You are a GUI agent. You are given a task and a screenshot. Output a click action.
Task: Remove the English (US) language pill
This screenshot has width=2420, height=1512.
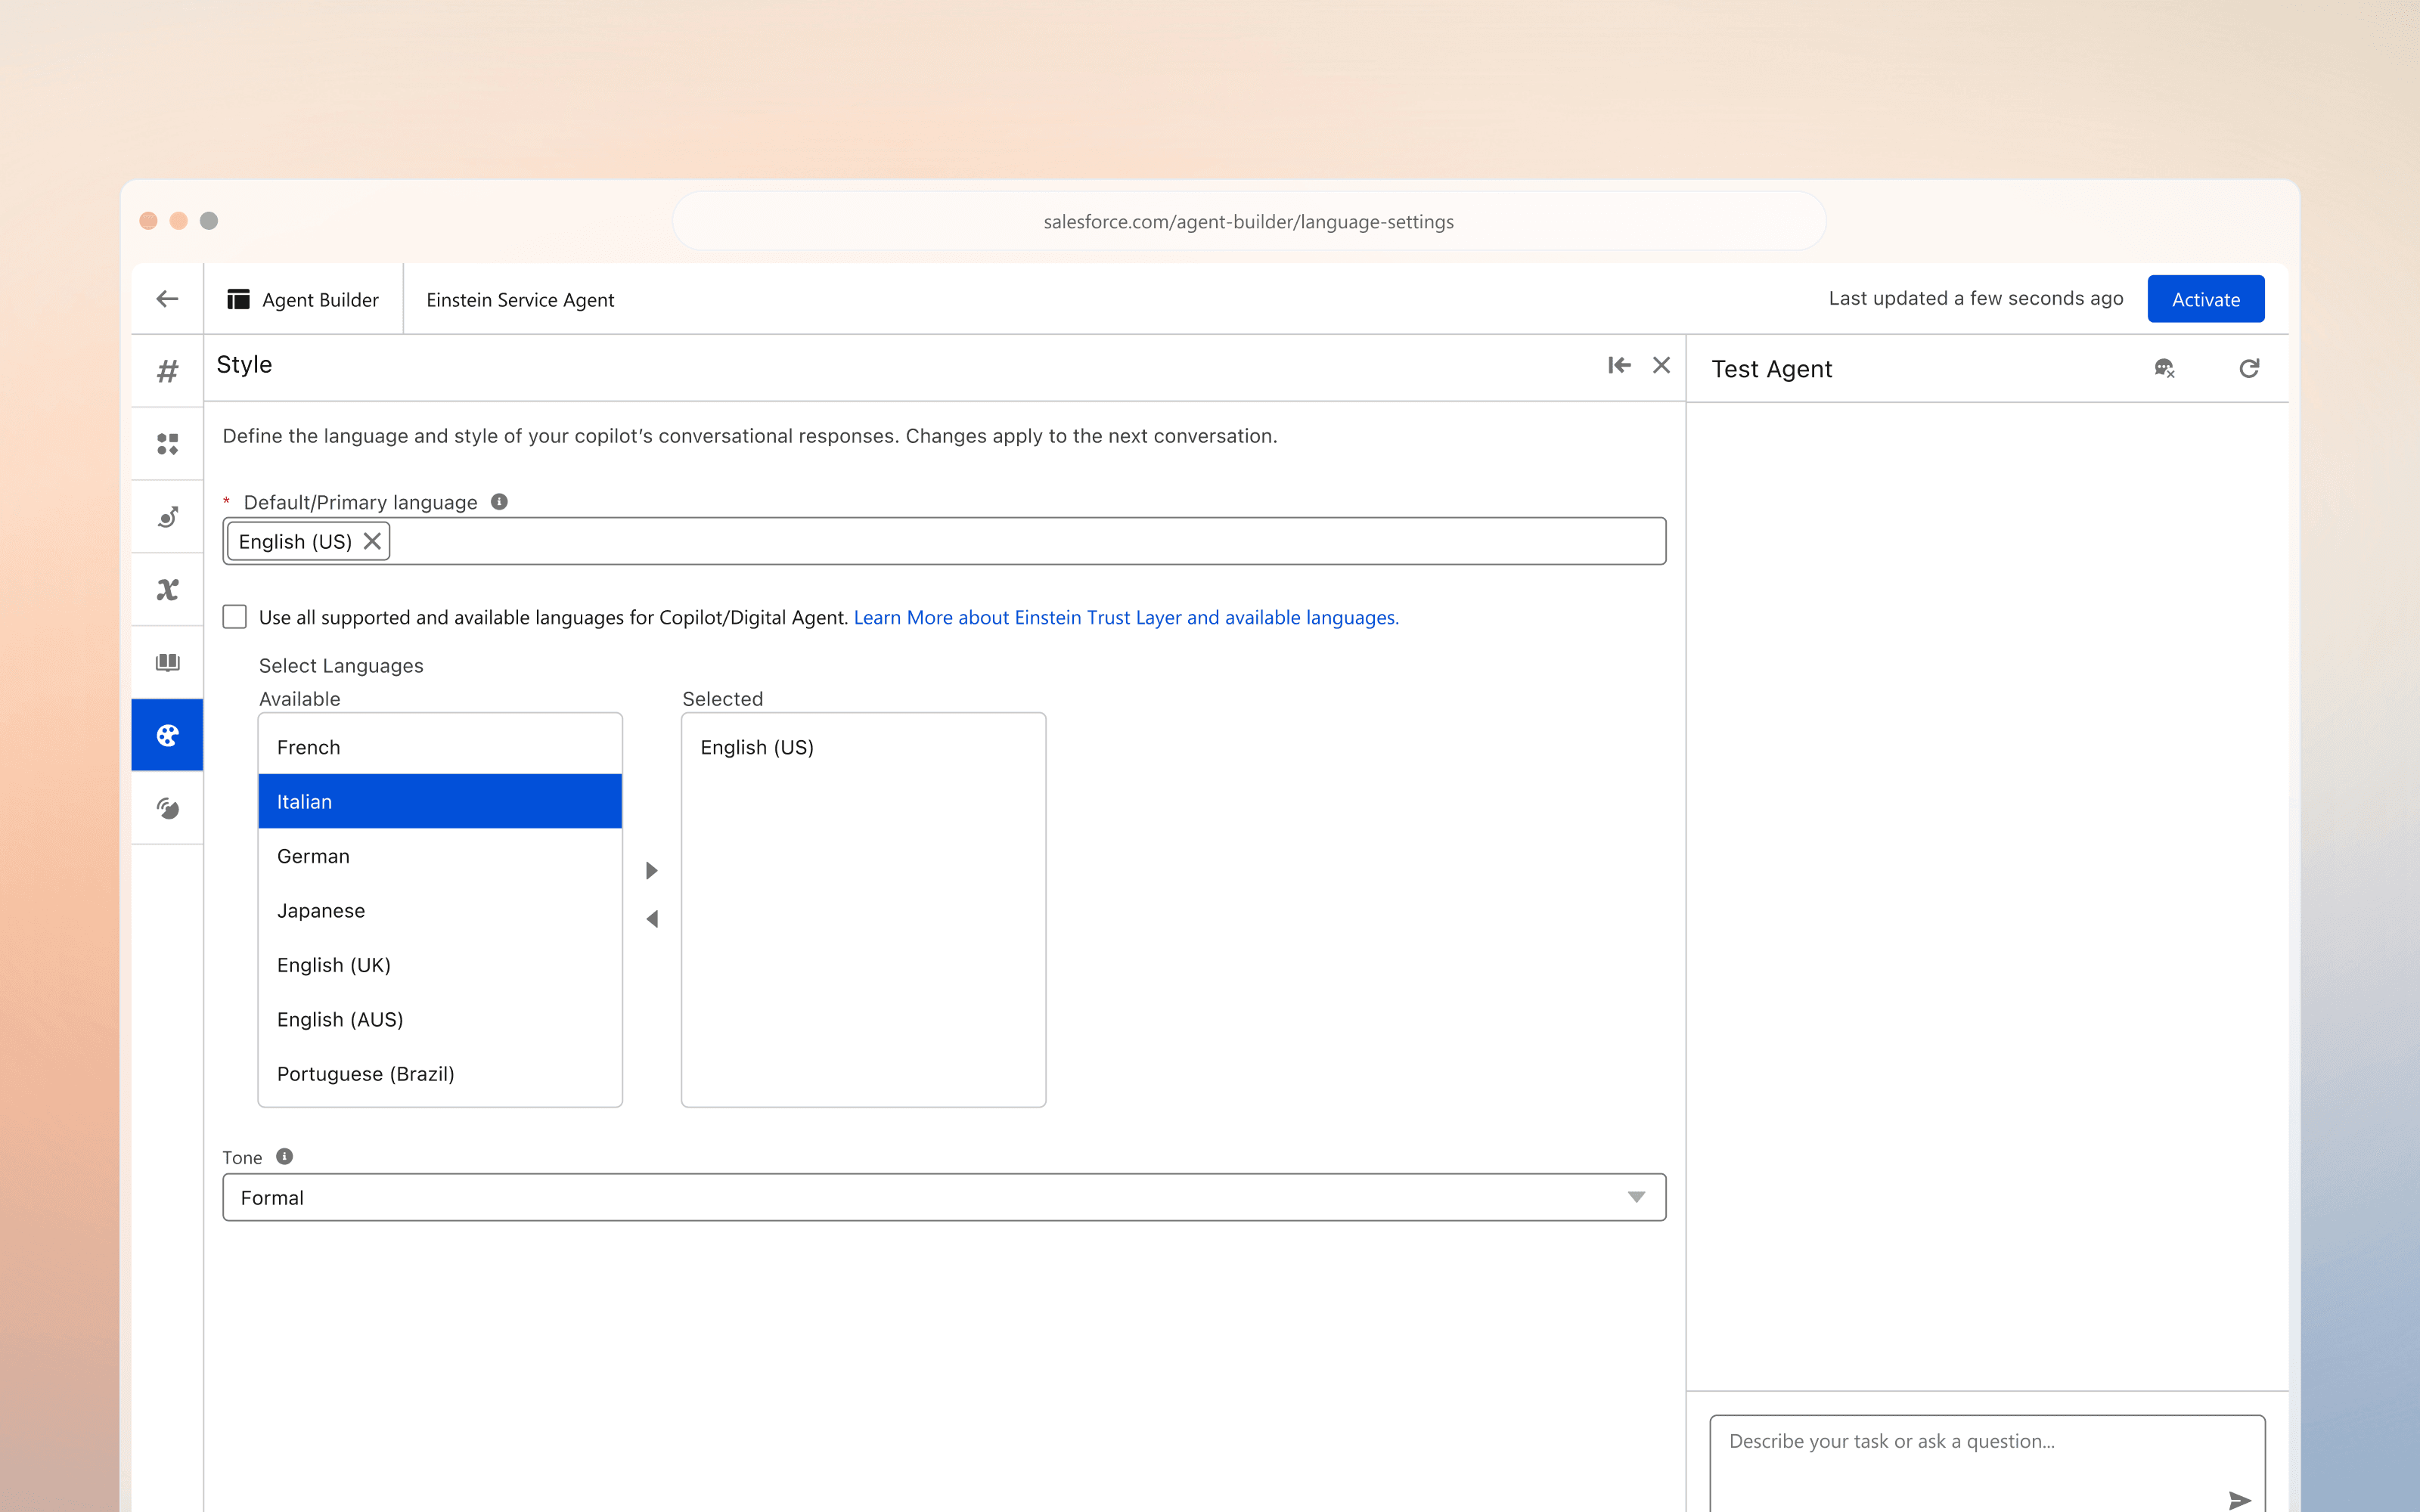372,541
